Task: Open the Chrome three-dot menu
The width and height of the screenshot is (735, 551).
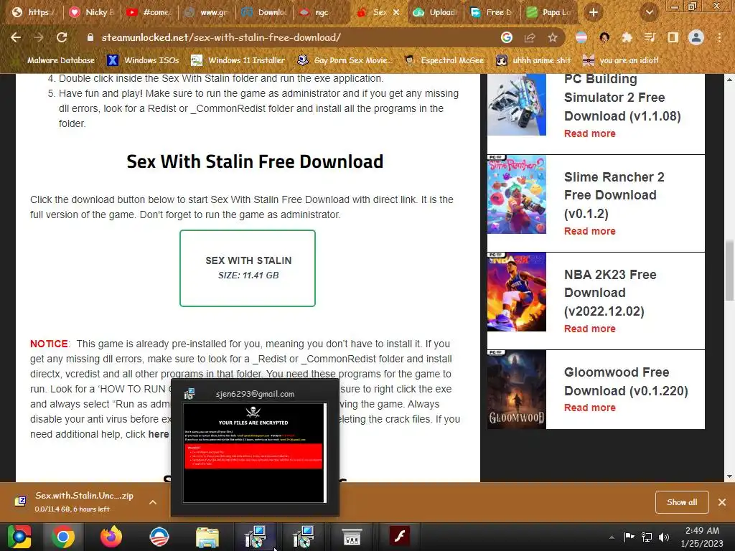Action: point(719,37)
